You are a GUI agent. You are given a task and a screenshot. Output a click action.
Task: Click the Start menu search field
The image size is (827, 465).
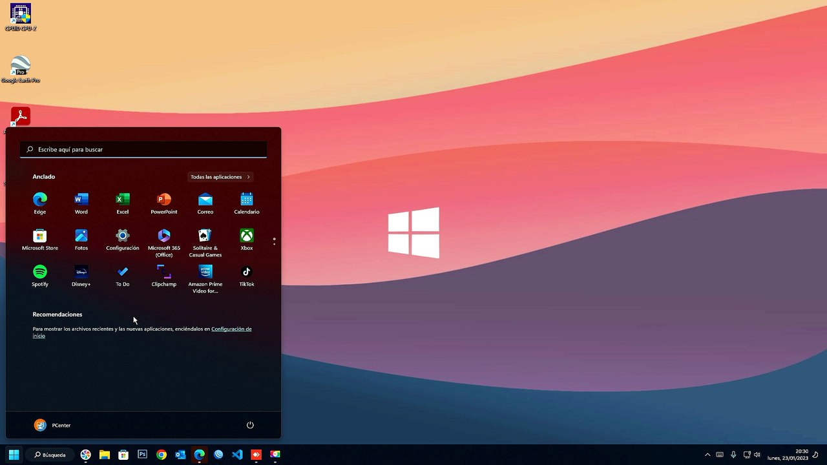coord(143,149)
